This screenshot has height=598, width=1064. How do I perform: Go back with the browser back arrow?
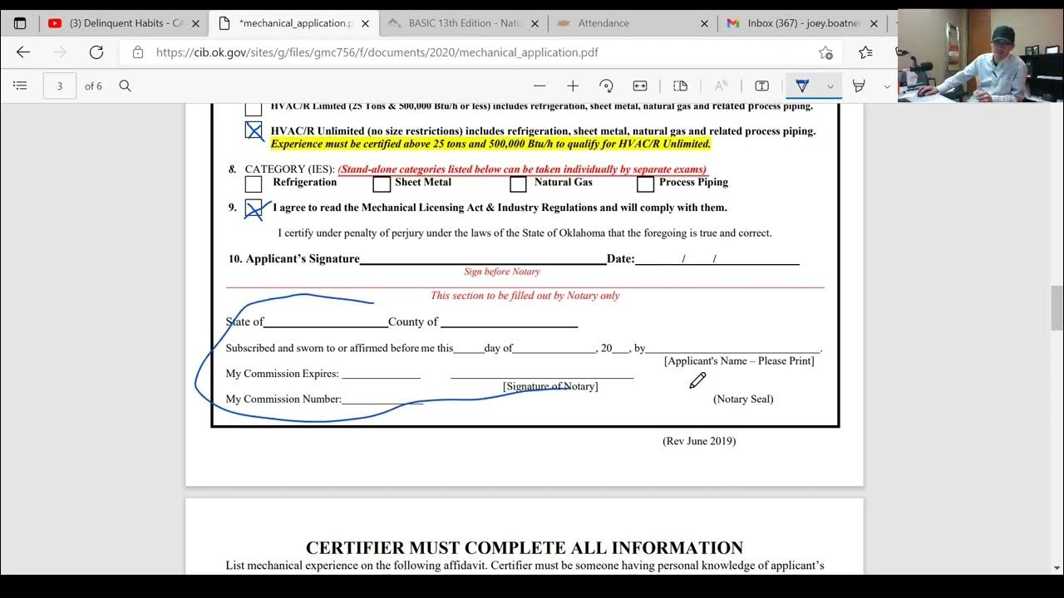23,52
